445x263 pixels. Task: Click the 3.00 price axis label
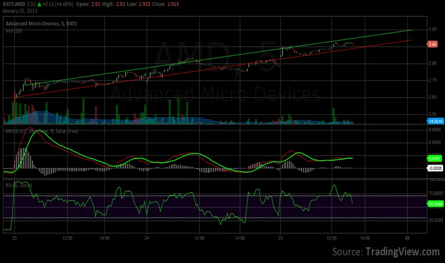(x=433, y=30)
